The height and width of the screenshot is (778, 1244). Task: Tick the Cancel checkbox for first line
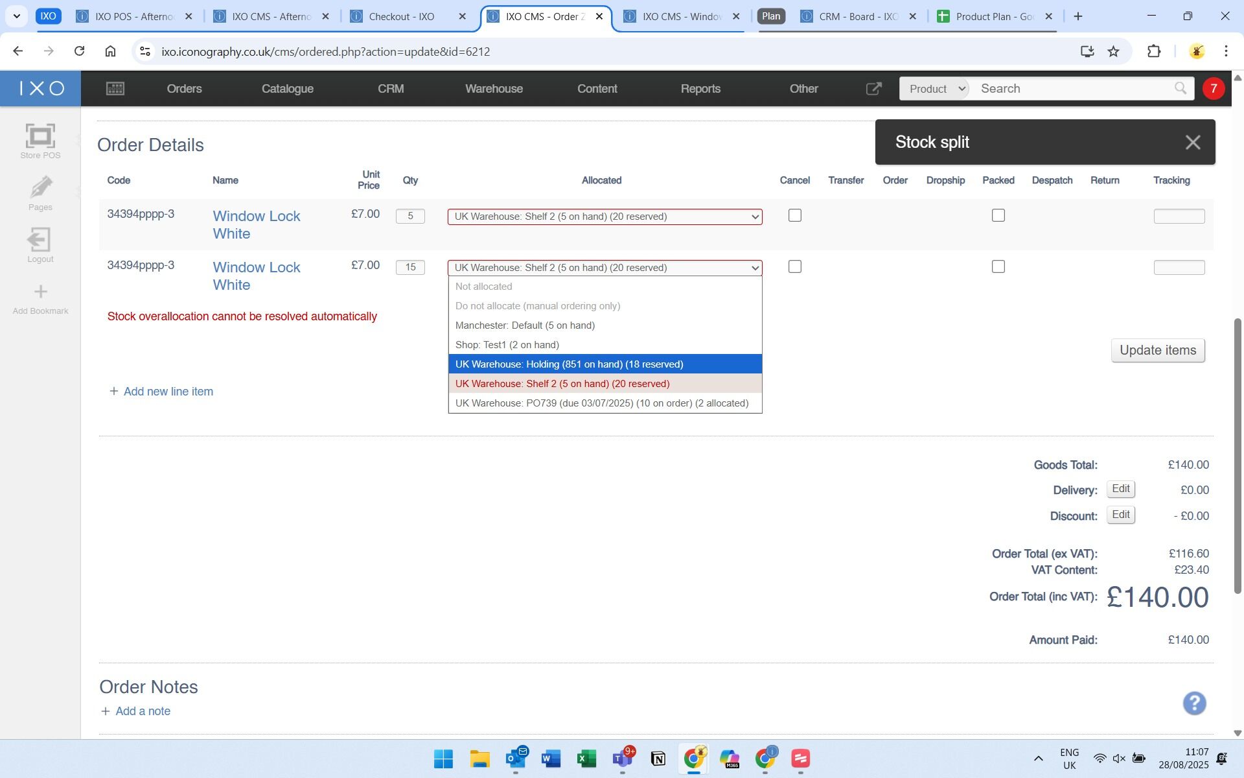tap(794, 215)
